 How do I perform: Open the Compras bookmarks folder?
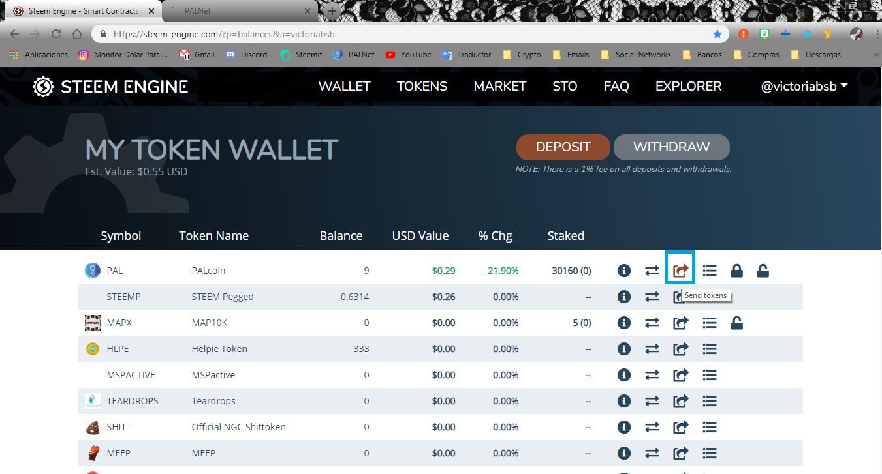[756, 55]
